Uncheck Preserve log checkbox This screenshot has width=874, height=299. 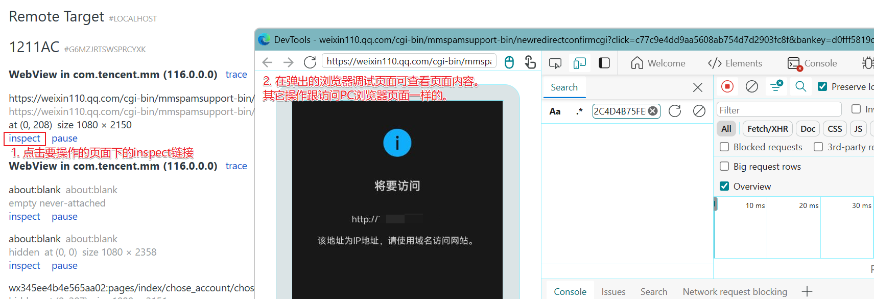click(822, 87)
